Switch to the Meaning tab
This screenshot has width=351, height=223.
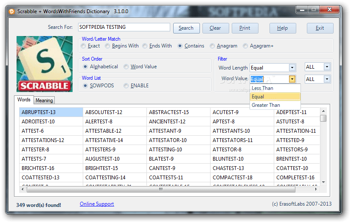[44, 100]
